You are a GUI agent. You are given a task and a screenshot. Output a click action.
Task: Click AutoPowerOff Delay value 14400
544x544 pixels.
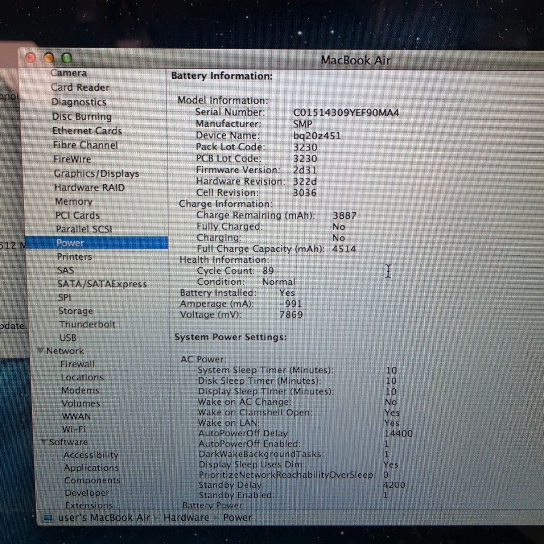tap(399, 433)
